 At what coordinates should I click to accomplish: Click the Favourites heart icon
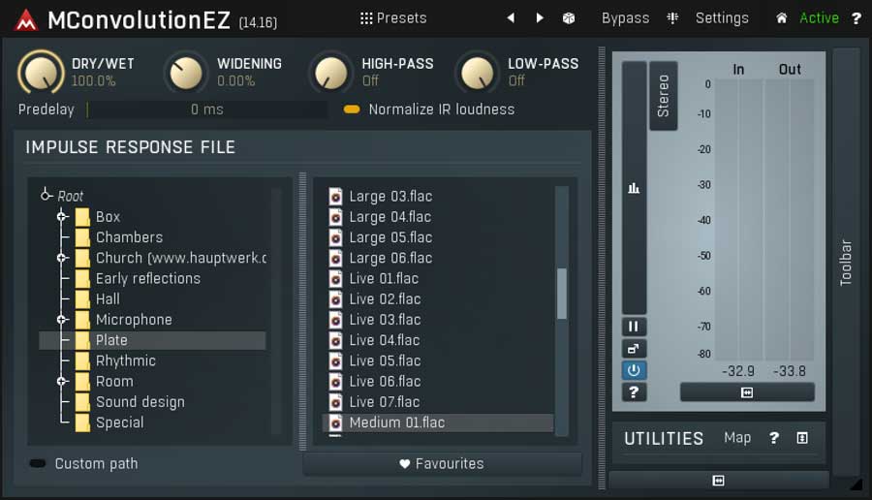tap(404, 464)
